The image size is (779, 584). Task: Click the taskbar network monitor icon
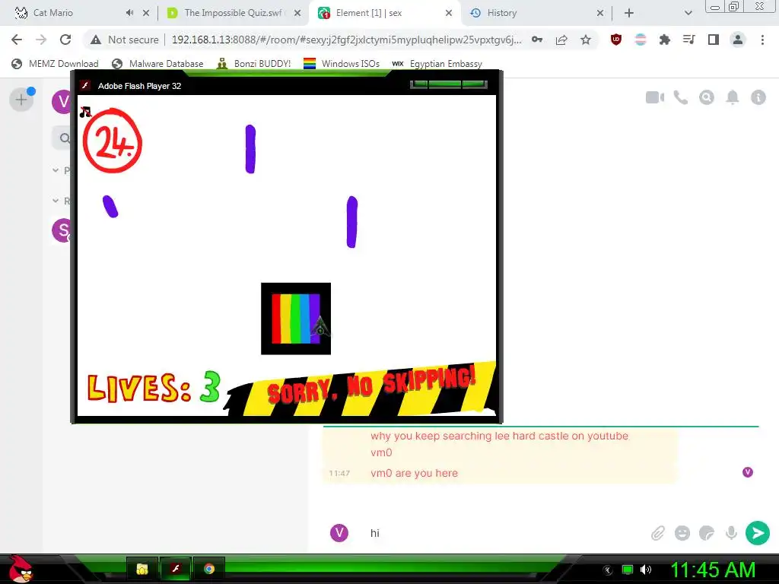(628, 570)
